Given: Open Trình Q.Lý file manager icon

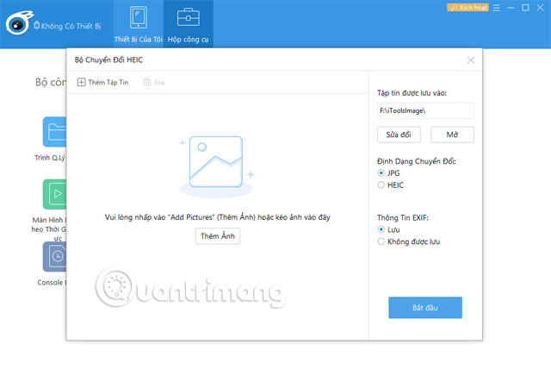Looking at the screenshot, I should [x=54, y=132].
